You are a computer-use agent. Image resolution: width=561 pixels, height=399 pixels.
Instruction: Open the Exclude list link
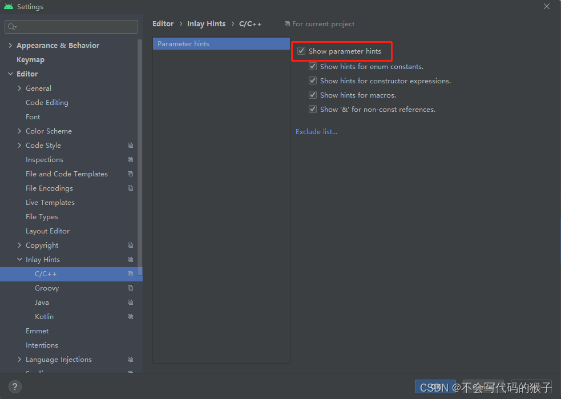click(316, 132)
